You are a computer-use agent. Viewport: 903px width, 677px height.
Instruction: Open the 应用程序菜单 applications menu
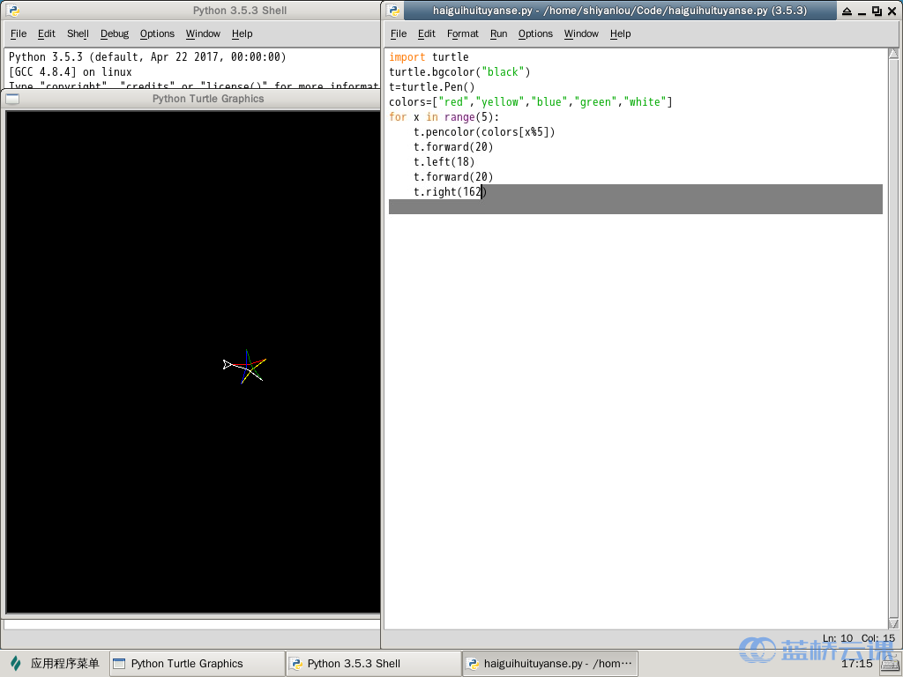(55, 663)
